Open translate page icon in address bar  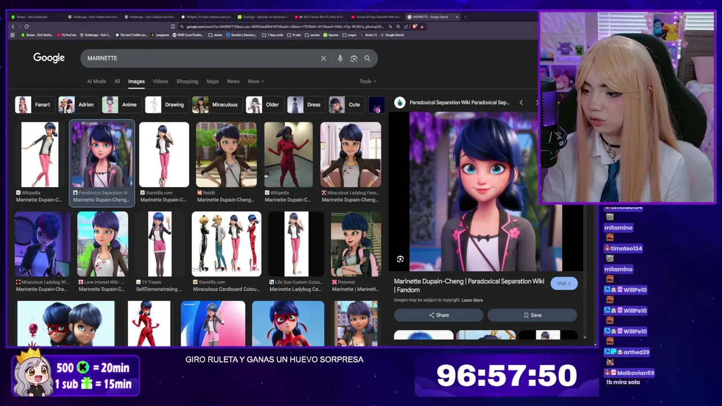[x=390, y=27]
